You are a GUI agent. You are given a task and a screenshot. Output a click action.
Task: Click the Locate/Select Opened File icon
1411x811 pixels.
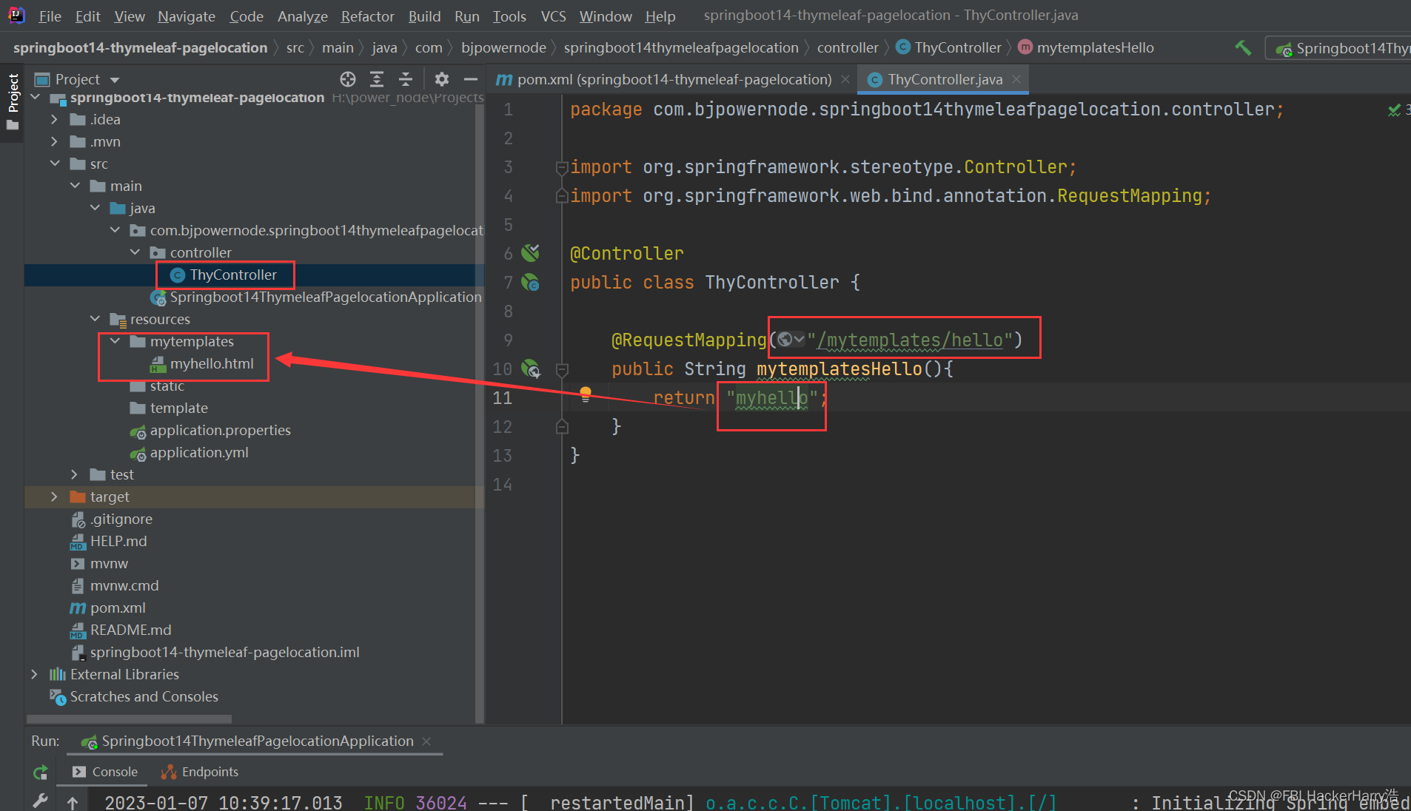pyautogui.click(x=348, y=79)
